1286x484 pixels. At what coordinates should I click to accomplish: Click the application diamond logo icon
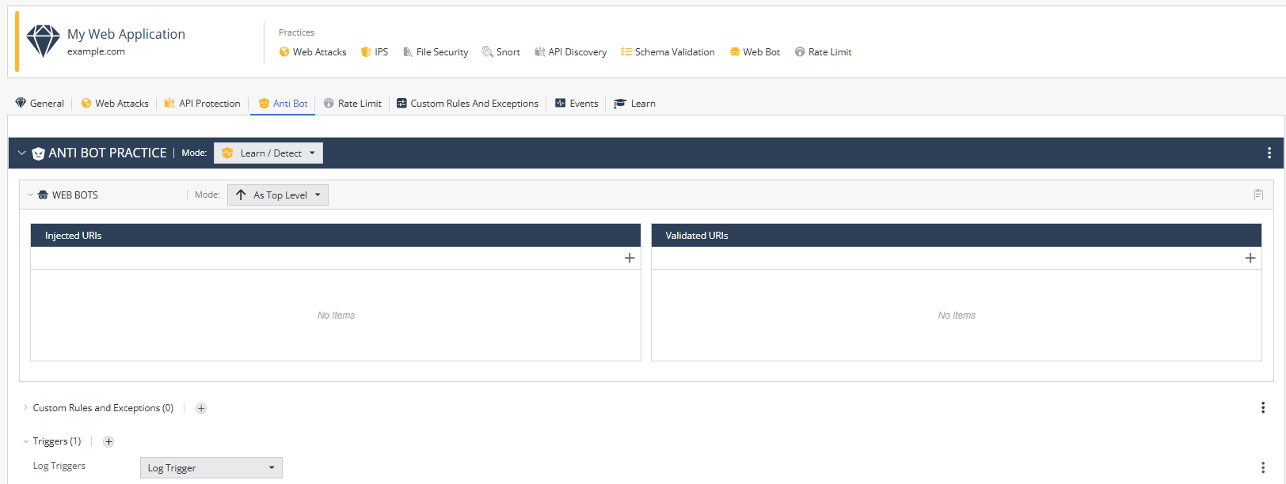click(x=43, y=41)
